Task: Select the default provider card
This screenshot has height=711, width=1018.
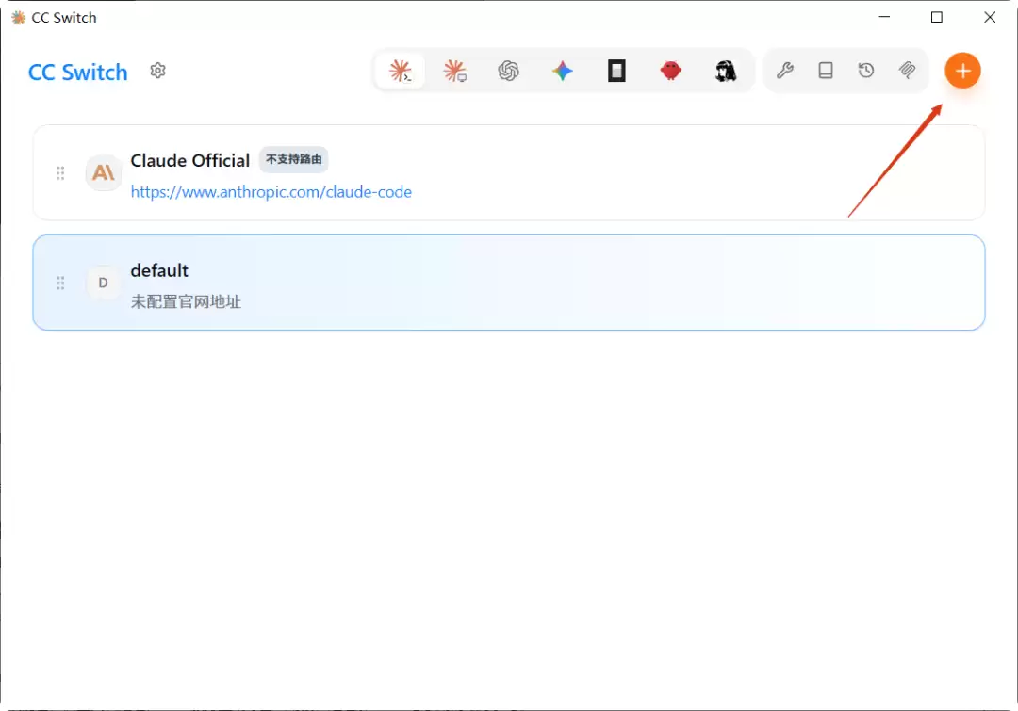Action: 509,283
